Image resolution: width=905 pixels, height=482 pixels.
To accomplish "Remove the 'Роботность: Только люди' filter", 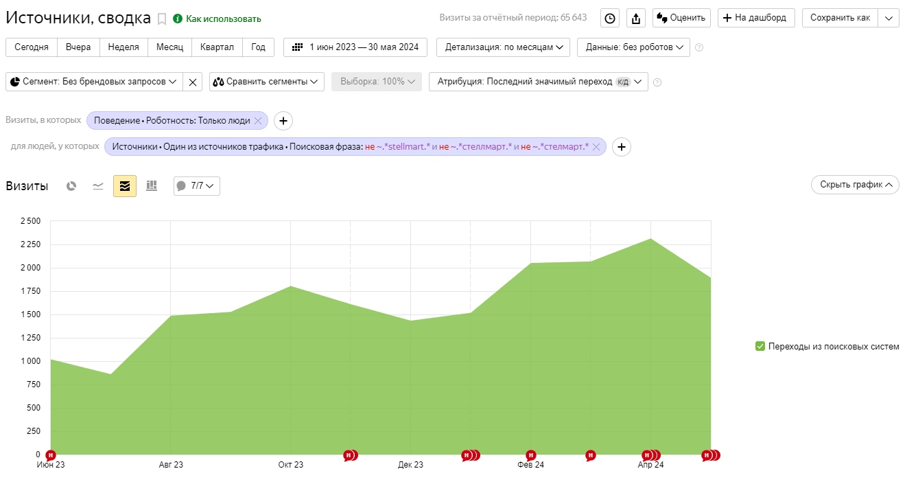I will click(x=258, y=121).
